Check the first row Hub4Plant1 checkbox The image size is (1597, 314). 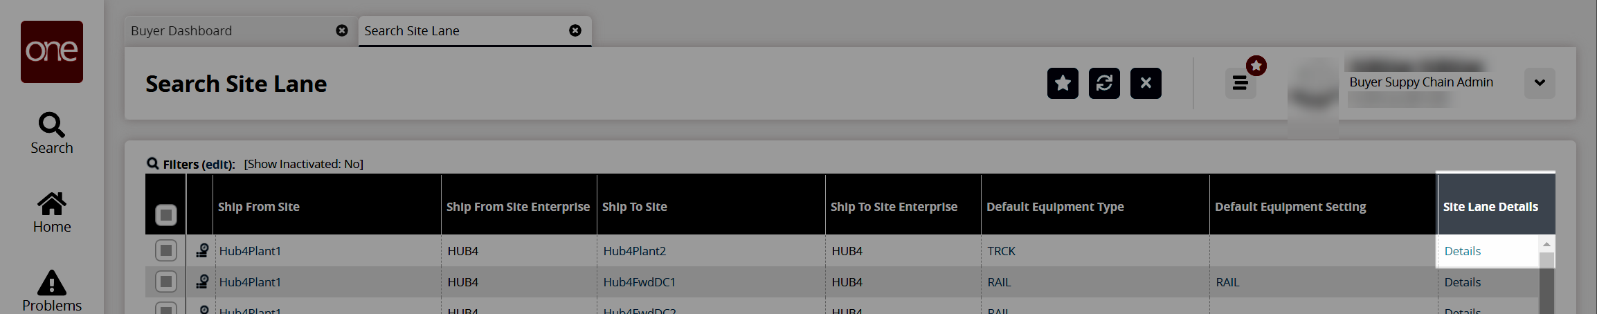pos(166,250)
